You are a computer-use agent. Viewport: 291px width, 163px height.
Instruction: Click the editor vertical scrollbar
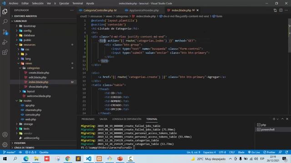click(x=290, y=35)
